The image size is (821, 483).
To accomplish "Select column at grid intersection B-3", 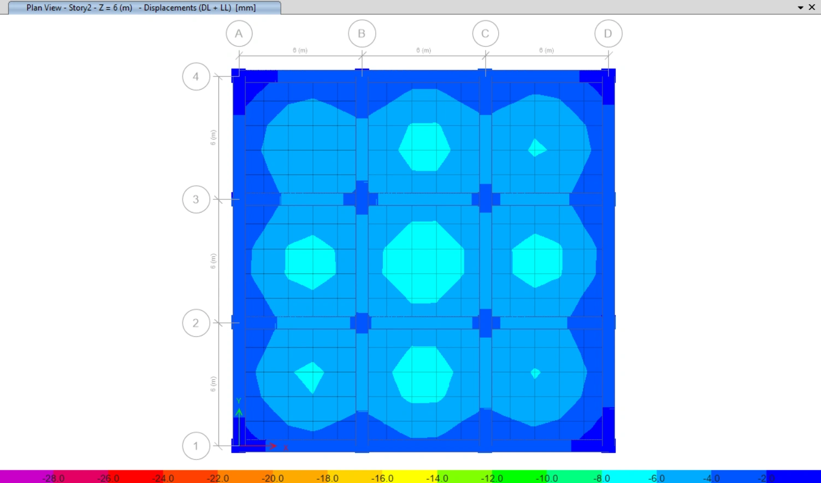I will (362, 198).
